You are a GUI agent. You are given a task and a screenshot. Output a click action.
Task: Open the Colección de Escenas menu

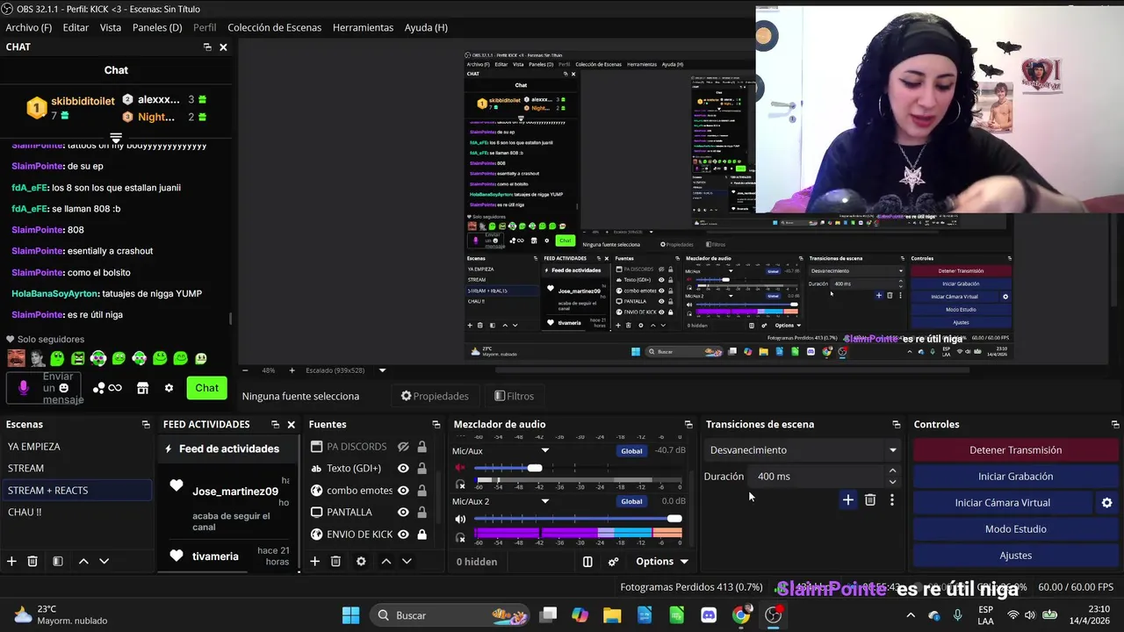[x=275, y=27]
